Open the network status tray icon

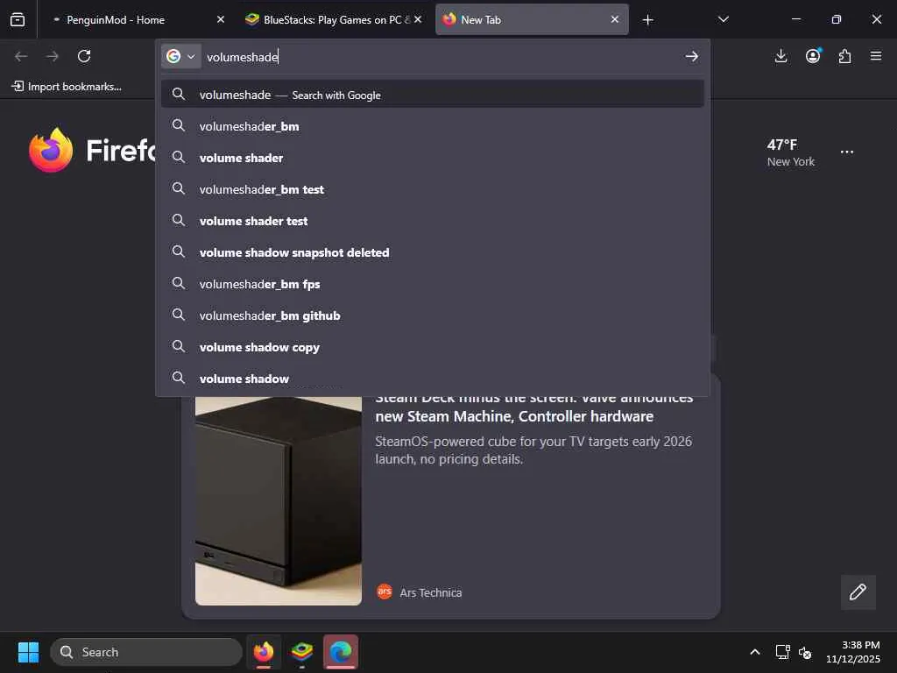[782, 652]
